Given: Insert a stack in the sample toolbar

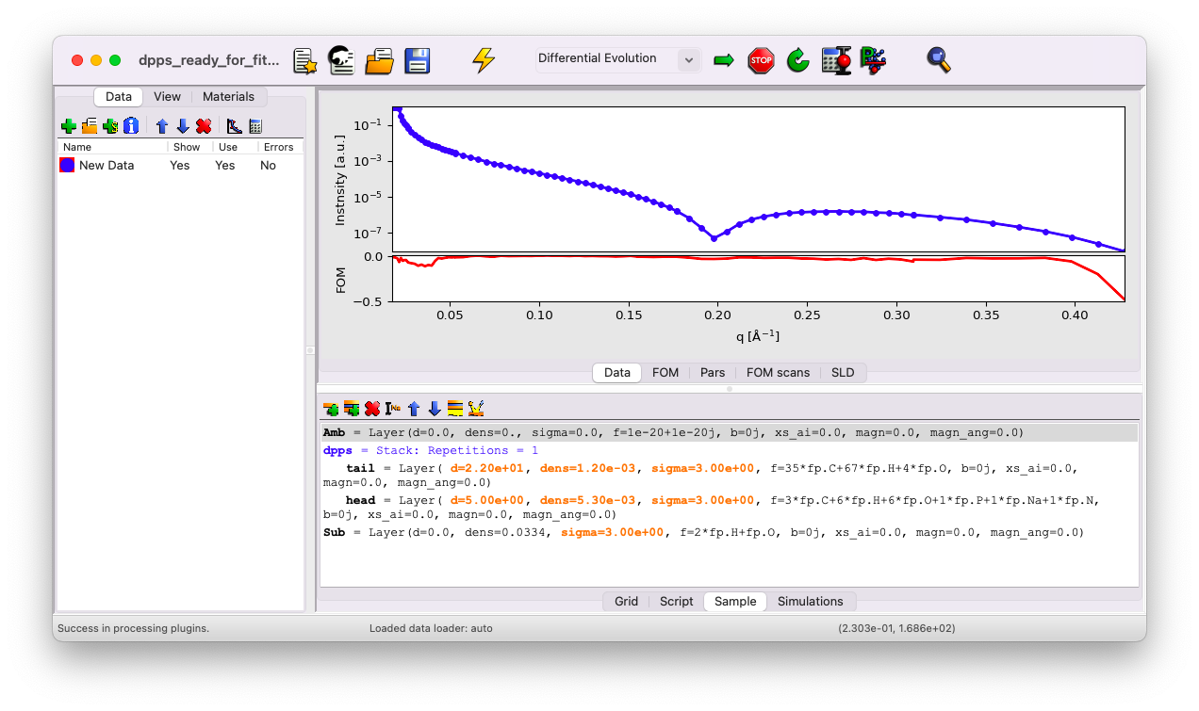Looking at the screenshot, I should click(352, 409).
